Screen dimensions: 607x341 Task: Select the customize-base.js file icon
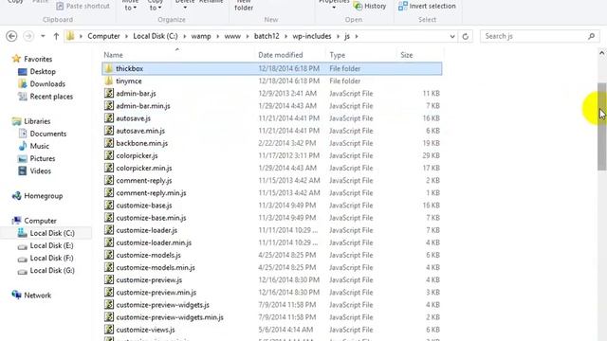pyautogui.click(x=109, y=206)
